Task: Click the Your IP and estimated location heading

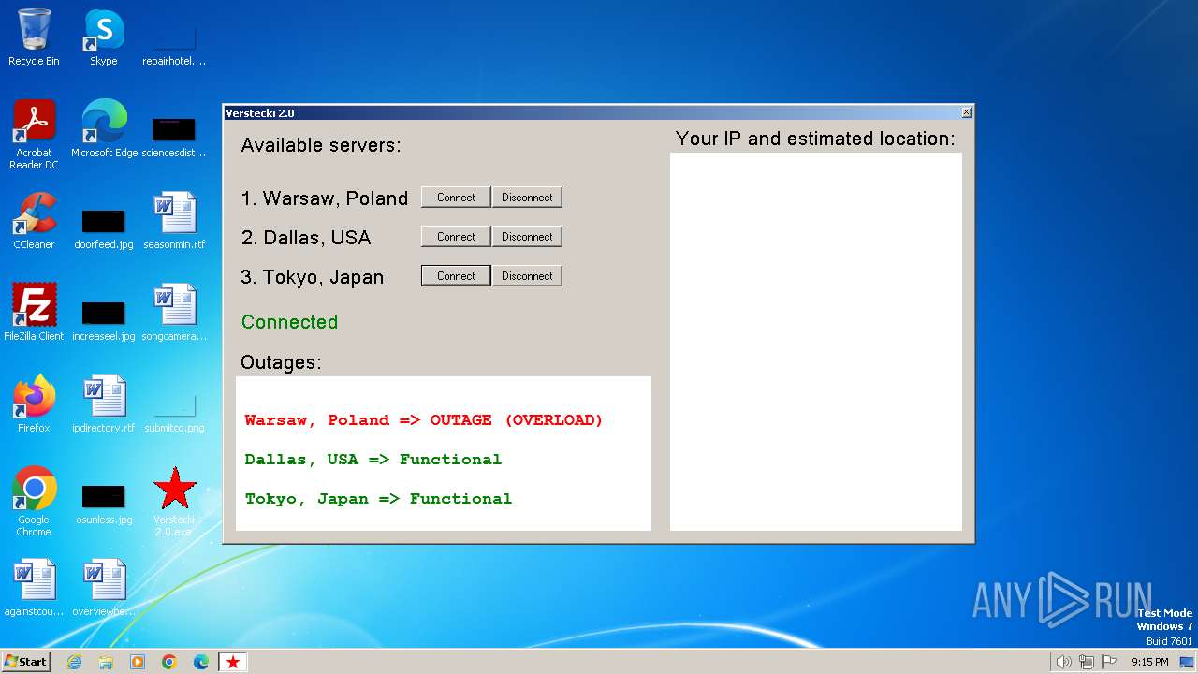Action: click(815, 139)
